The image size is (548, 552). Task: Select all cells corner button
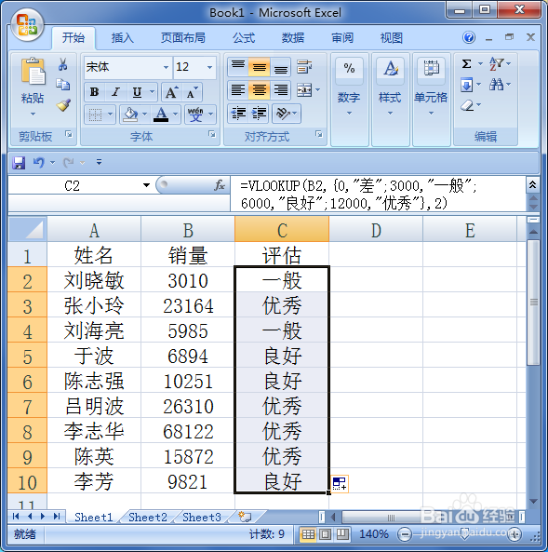point(28,230)
